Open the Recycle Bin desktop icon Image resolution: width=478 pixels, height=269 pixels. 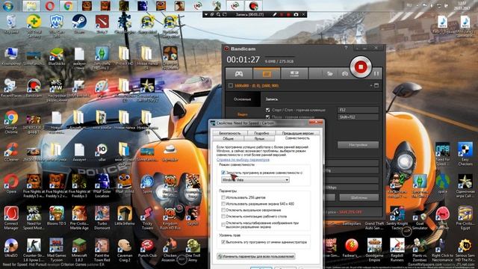point(11,24)
